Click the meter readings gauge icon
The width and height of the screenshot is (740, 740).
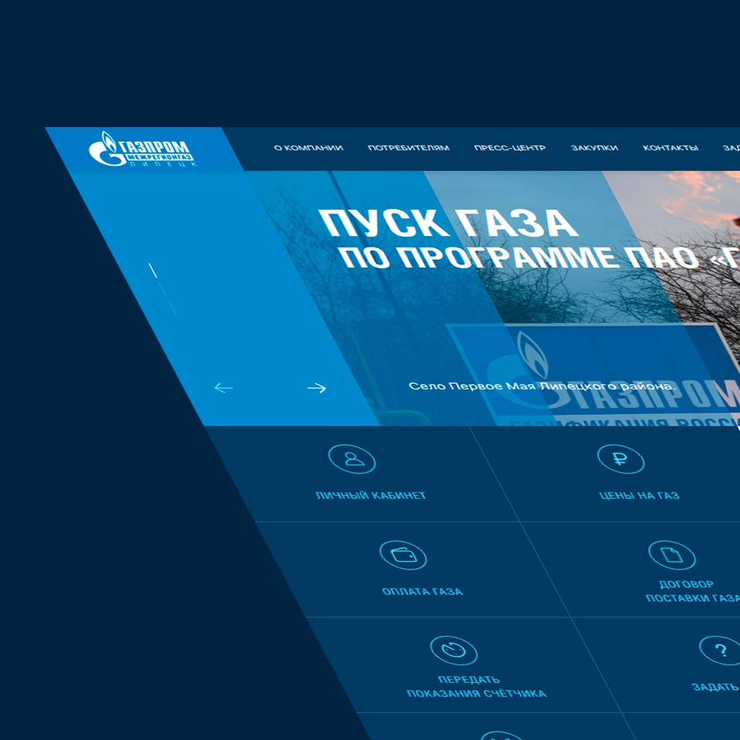454,651
